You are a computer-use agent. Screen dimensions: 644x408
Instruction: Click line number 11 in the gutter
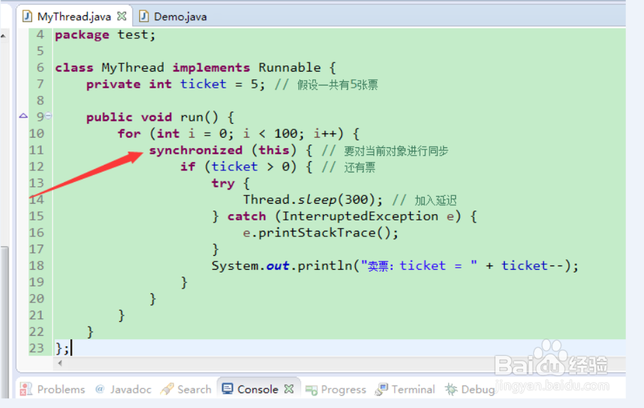coord(36,150)
